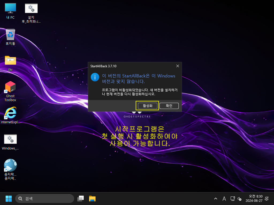Open the muted volume tray icon
Image resolution: width=274 pixels, height=205 pixels.
pyautogui.click(x=239, y=199)
